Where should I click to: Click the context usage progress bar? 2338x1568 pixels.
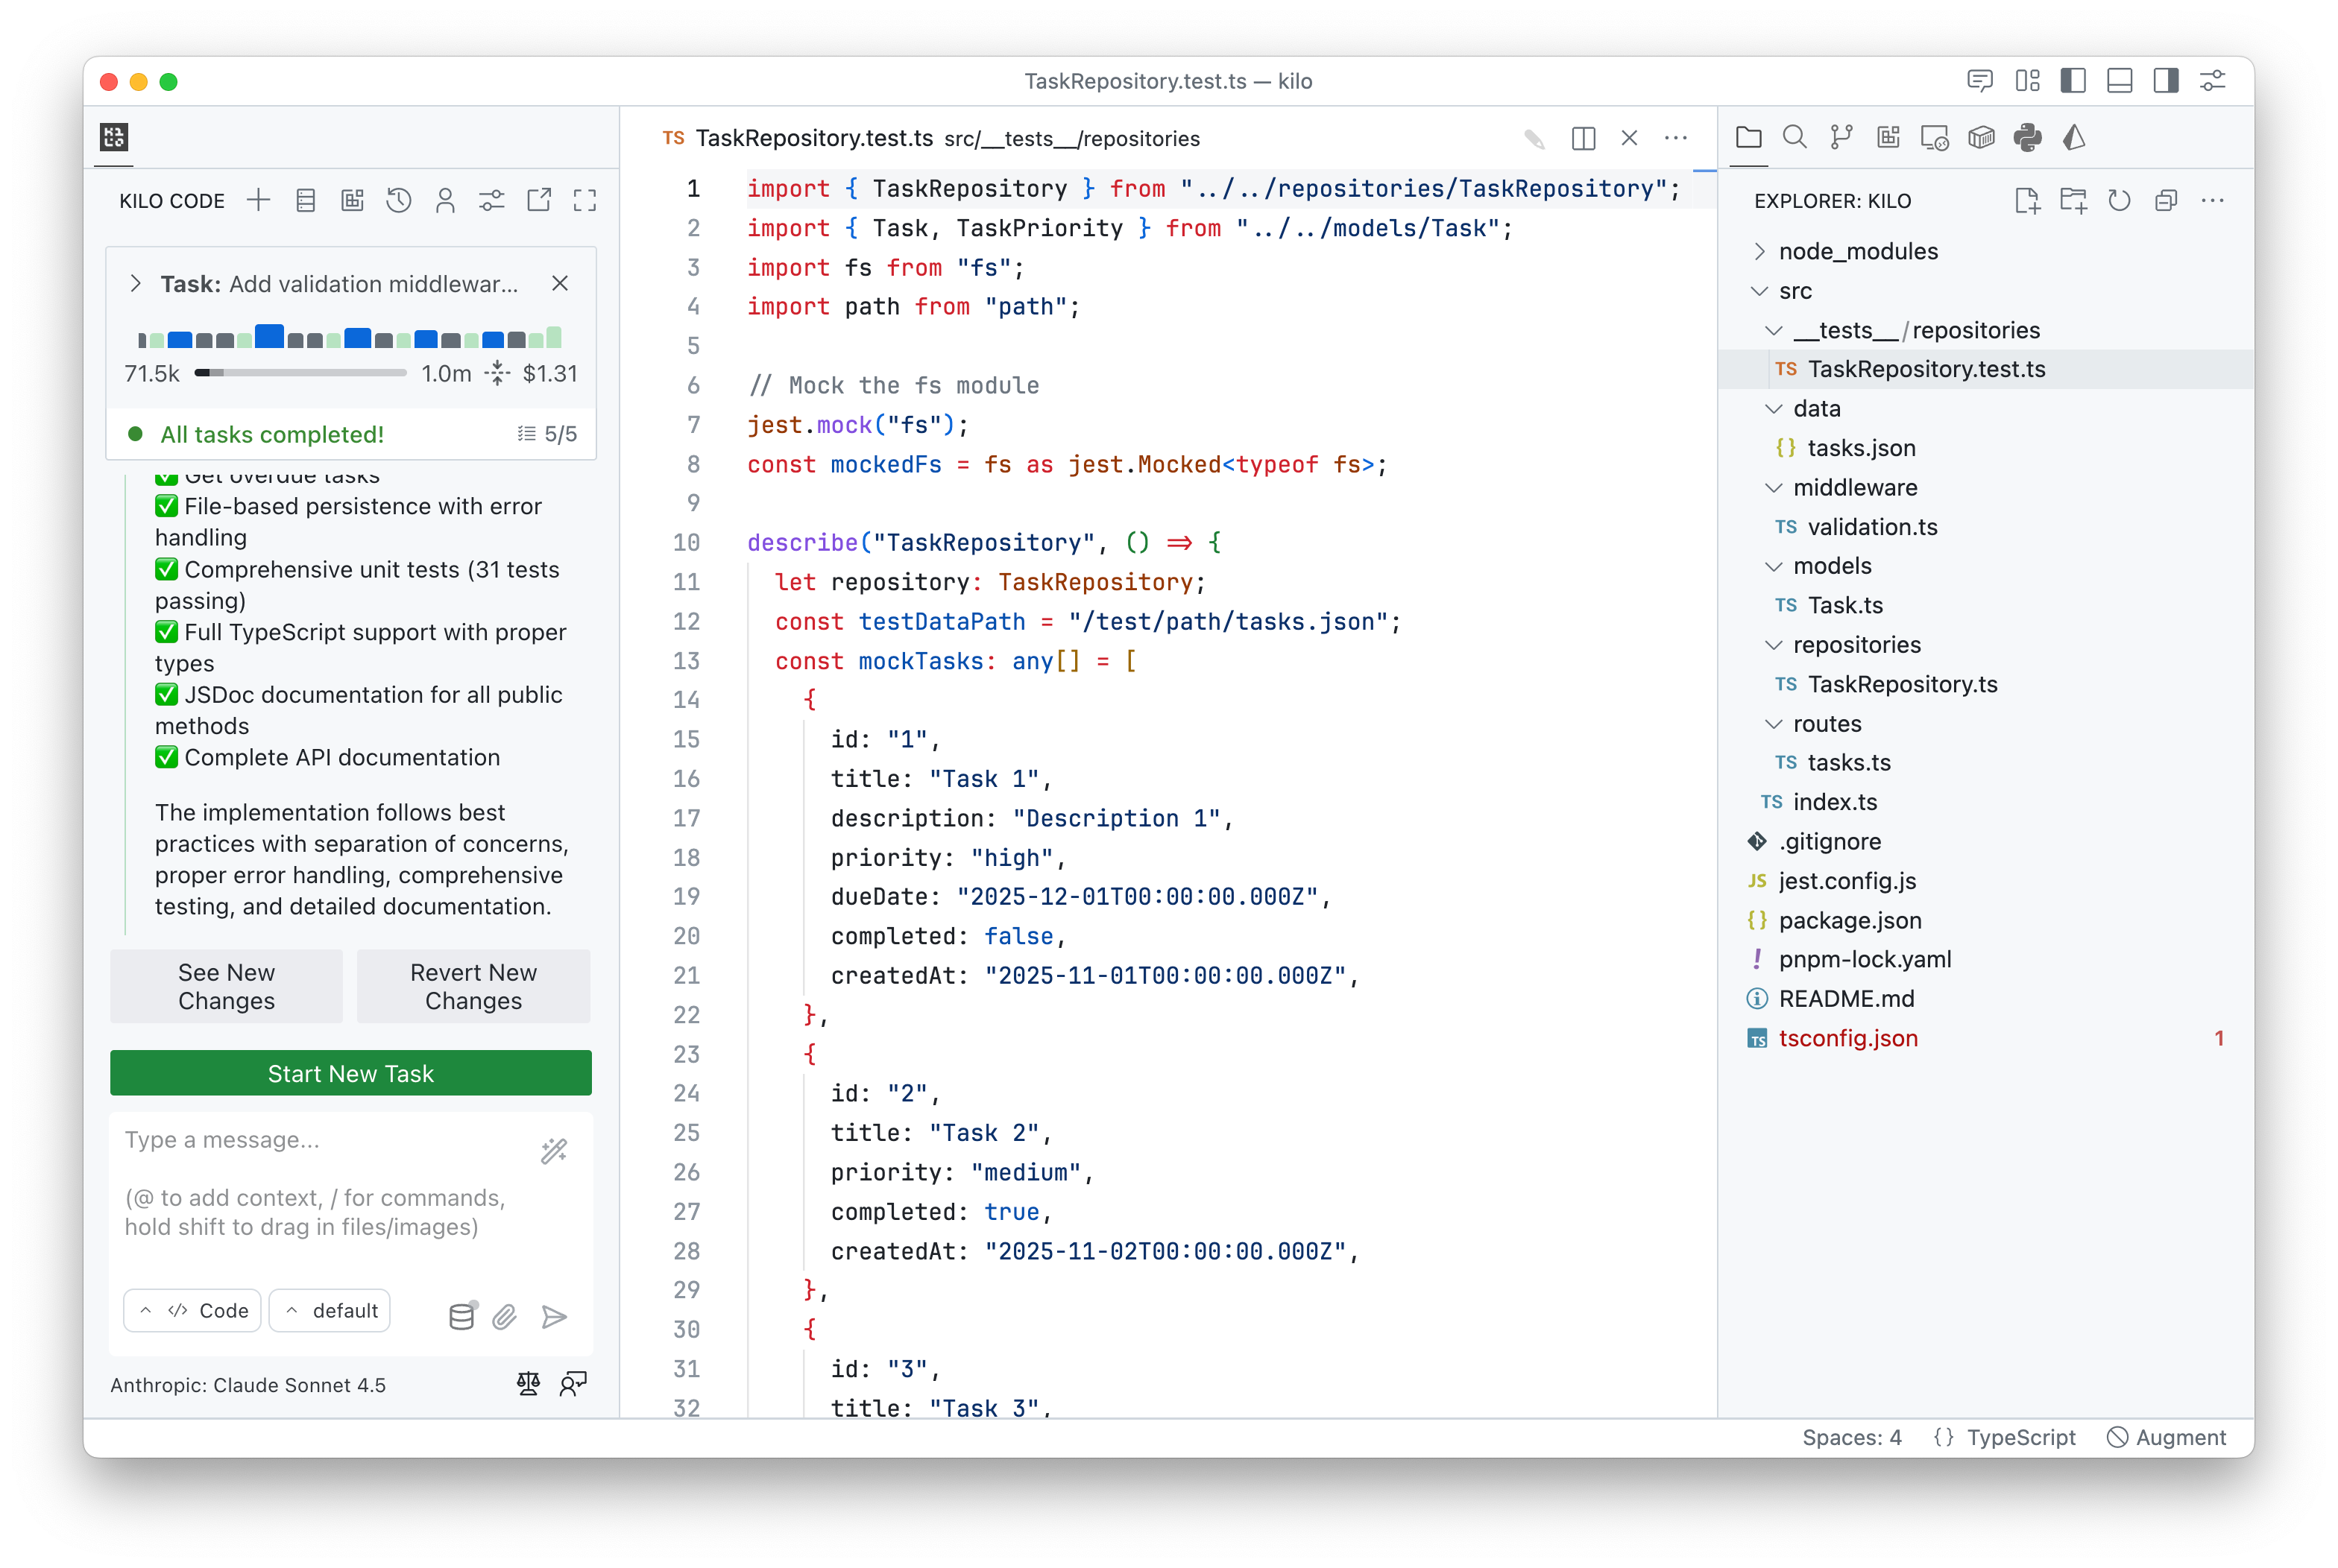(x=300, y=373)
